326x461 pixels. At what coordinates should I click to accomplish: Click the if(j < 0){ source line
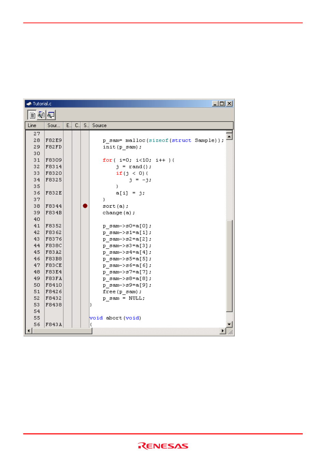[x=132, y=173]
